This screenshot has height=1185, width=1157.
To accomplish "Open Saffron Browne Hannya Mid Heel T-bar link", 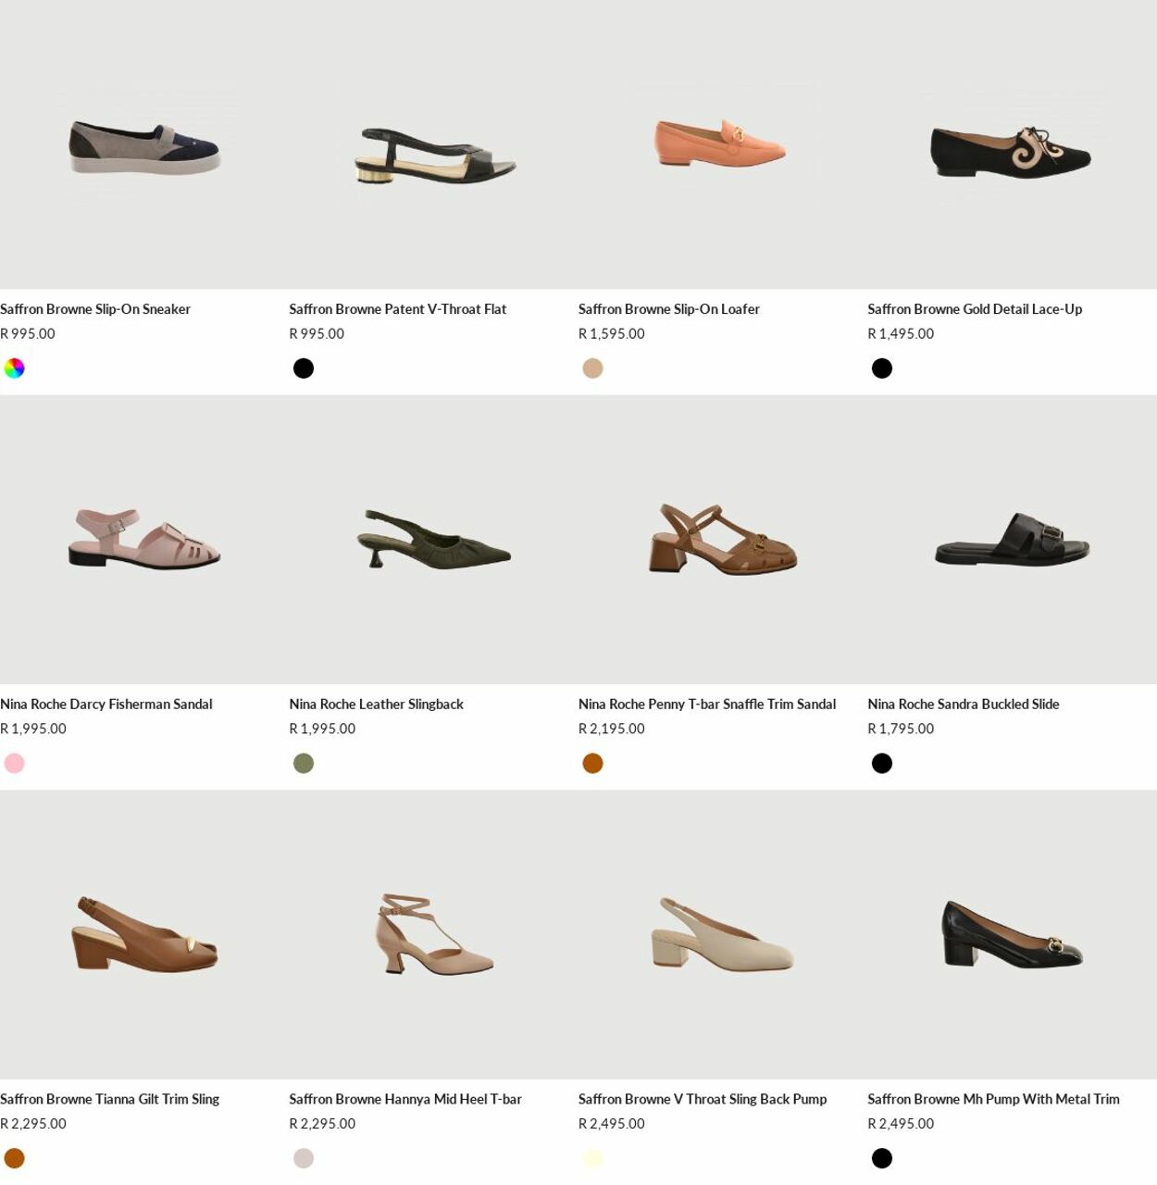I will point(405,1100).
